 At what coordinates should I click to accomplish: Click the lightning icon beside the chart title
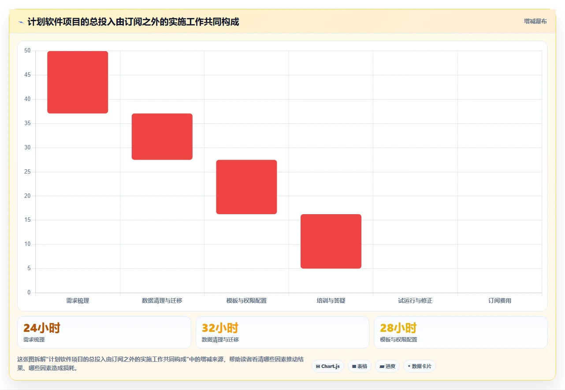point(21,22)
